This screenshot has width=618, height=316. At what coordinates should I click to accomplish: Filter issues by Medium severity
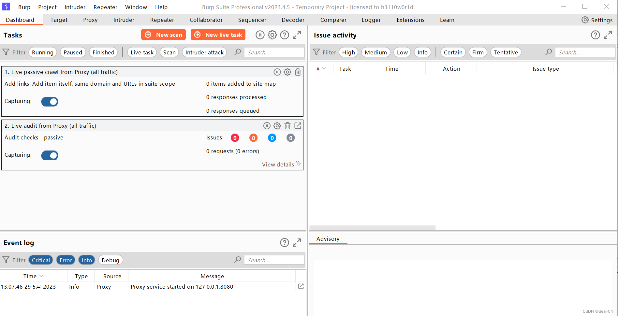[x=375, y=52]
